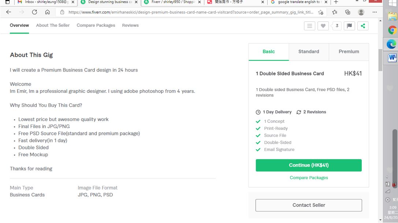Click the Contact Seller button
Screen dimensions: 398x223
(x=309, y=205)
